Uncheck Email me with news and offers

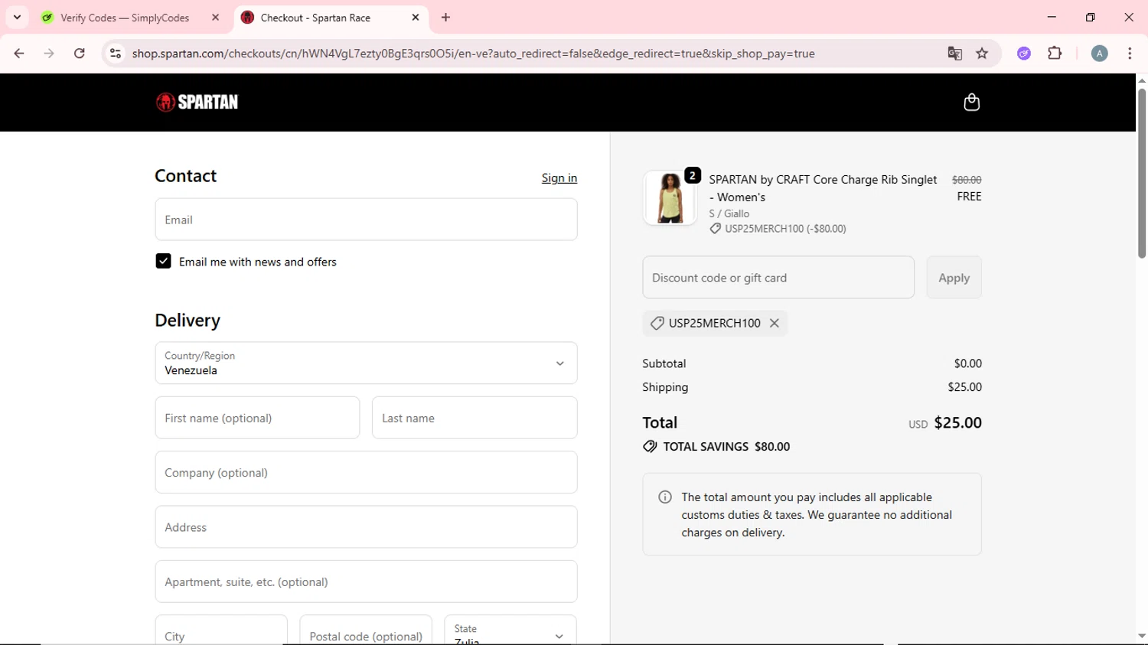click(x=163, y=262)
